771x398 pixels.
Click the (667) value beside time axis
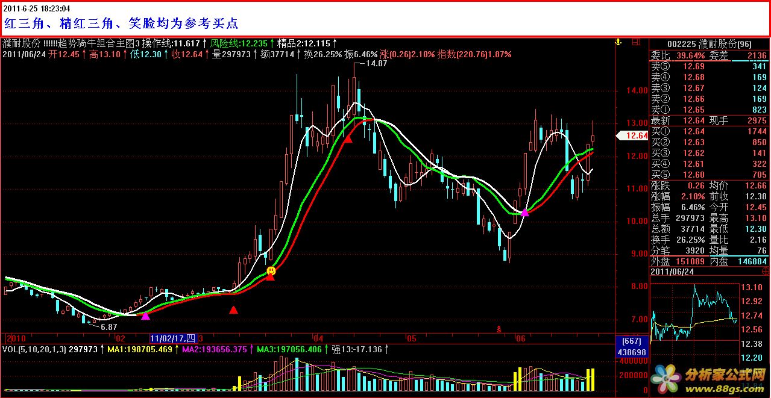pyautogui.click(x=631, y=341)
